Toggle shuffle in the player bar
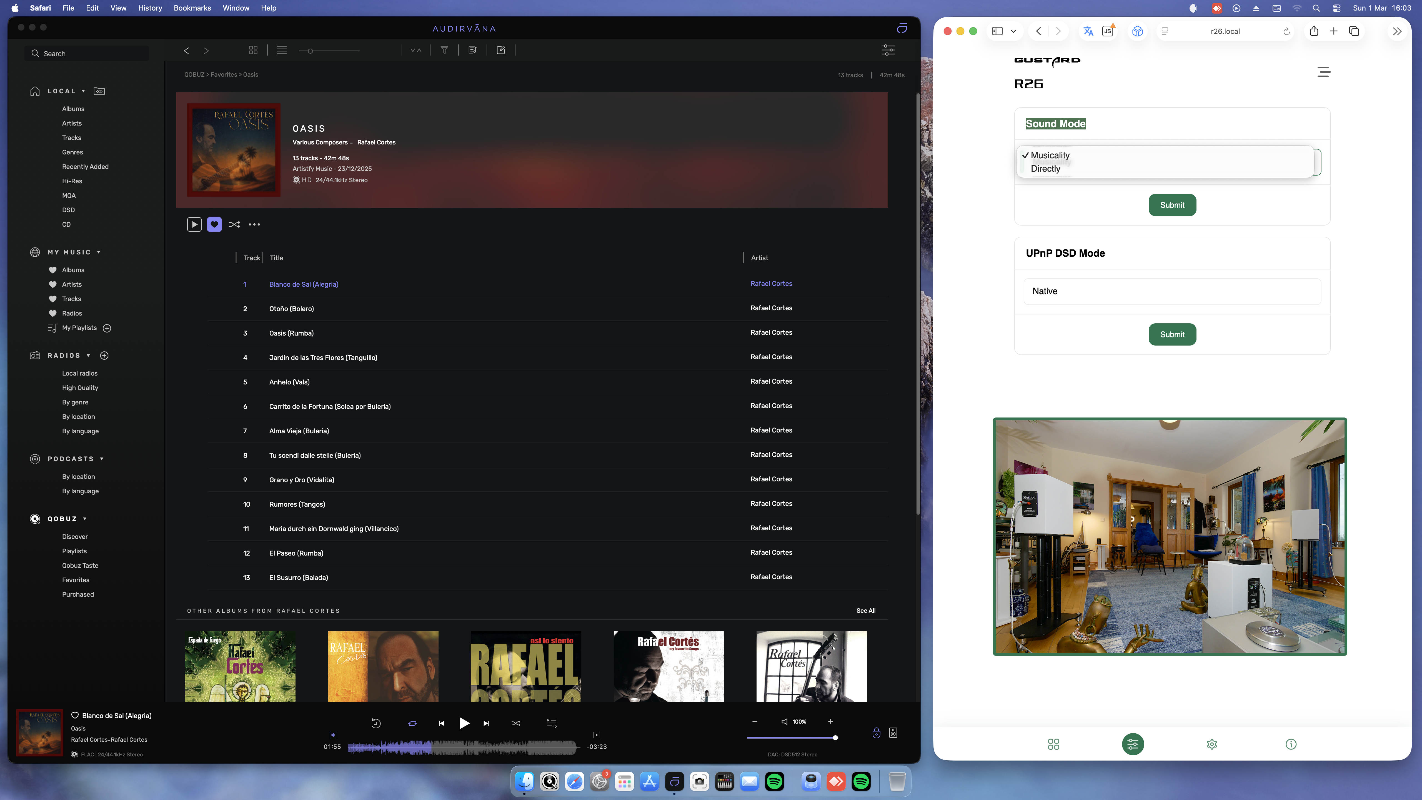The width and height of the screenshot is (1422, 800). coord(515,723)
